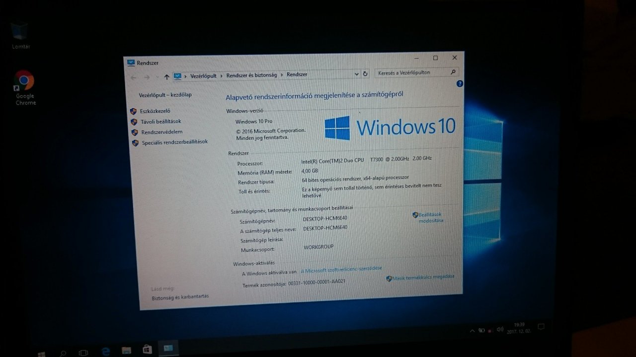
Task: Select Vezérlőpult in the breadcrumb path
Action: (x=204, y=76)
